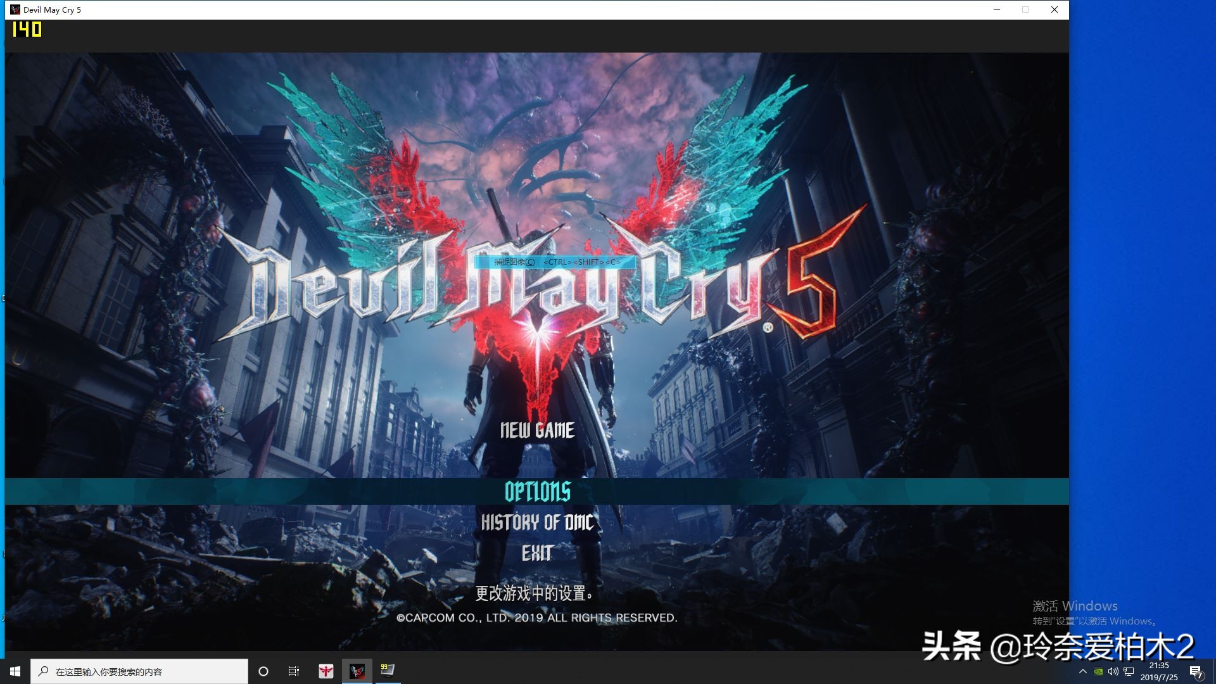Click the Windows Start button
The height and width of the screenshot is (684, 1216).
[15, 671]
